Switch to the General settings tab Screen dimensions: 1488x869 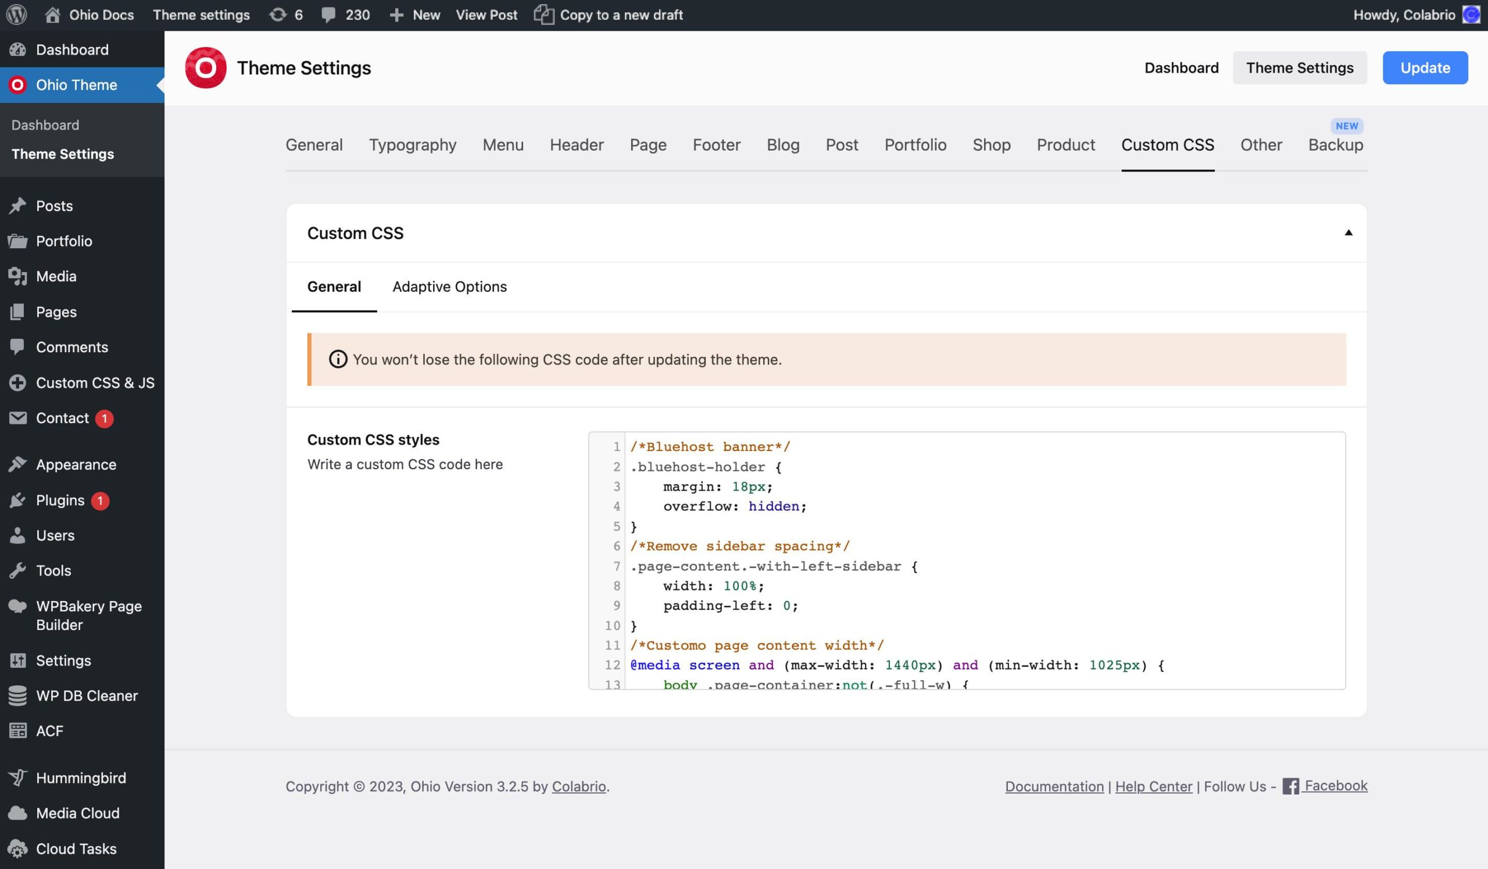314,145
